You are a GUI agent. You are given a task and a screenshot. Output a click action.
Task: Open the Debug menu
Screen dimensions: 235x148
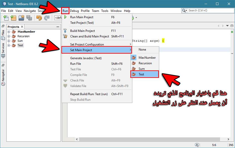click(x=74, y=11)
